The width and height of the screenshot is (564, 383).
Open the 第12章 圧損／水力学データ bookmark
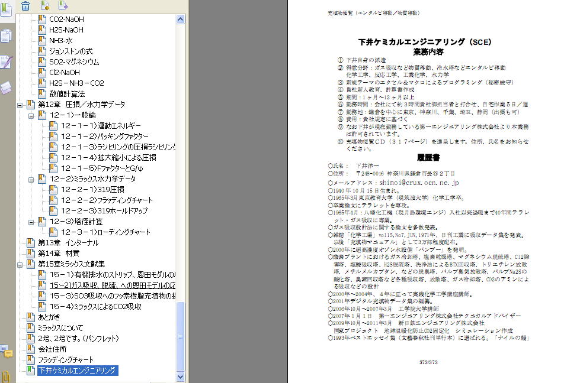(82, 105)
